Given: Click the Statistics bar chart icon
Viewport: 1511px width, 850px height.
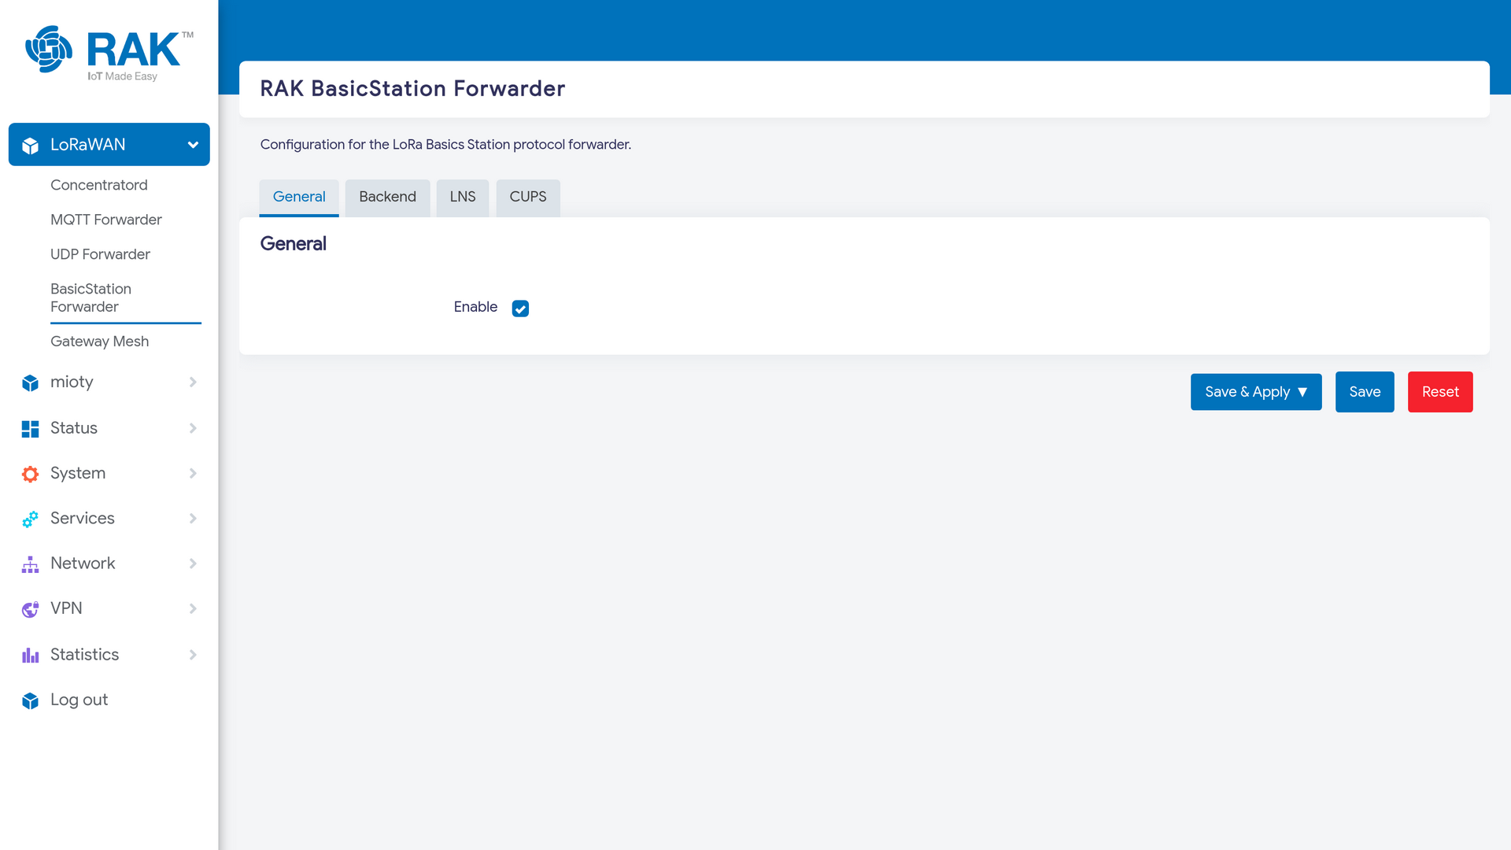Looking at the screenshot, I should (31, 655).
